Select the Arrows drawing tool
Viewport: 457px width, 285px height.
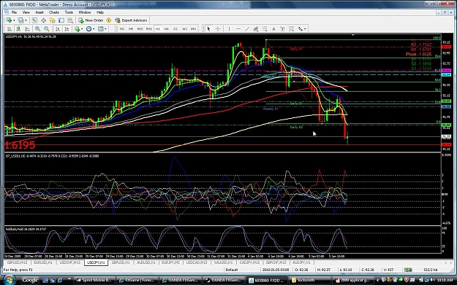click(301, 28)
